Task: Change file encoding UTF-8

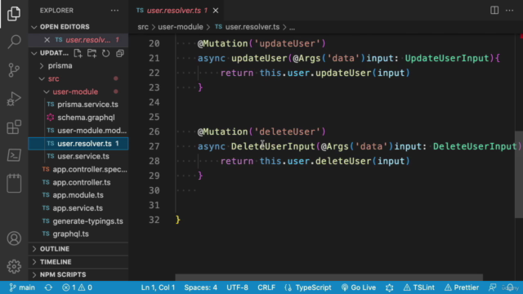Action: [x=237, y=287]
